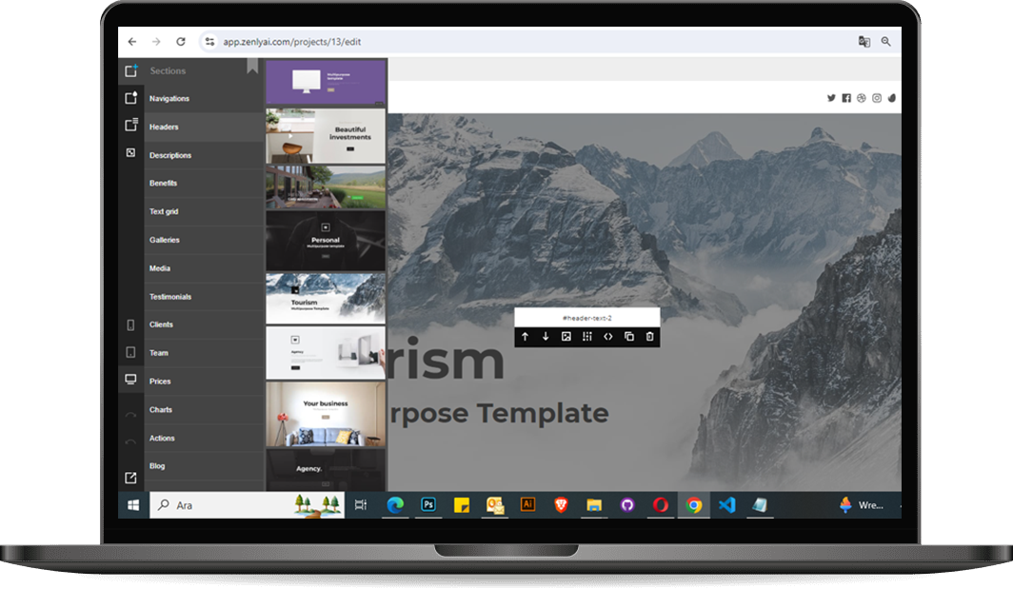Screen dimensions: 1013x589
Task: Open the section settings sliders icon
Action: coord(587,337)
